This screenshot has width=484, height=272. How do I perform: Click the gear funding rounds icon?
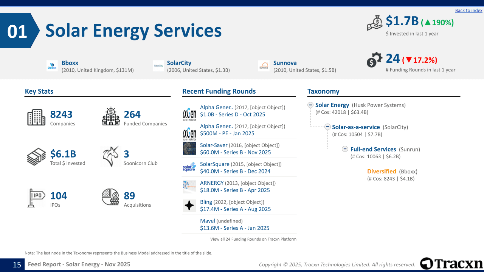[x=374, y=60]
